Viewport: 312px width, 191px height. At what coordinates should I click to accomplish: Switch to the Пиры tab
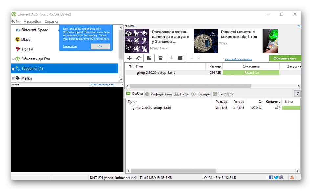click(182, 94)
